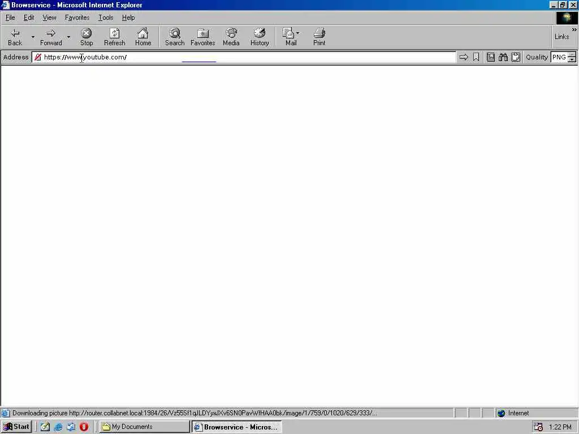Open the Edit menu
The width and height of the screenshot is (579, 434).
pos(29,18)
